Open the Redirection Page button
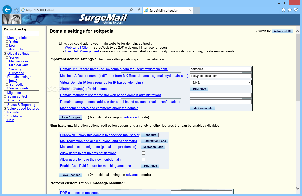The image size is (302, 196). tap(155, 141)
